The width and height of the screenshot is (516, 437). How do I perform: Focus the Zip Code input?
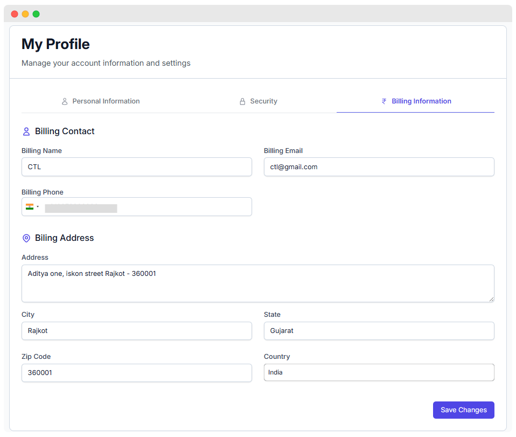(x=136, y=373)
